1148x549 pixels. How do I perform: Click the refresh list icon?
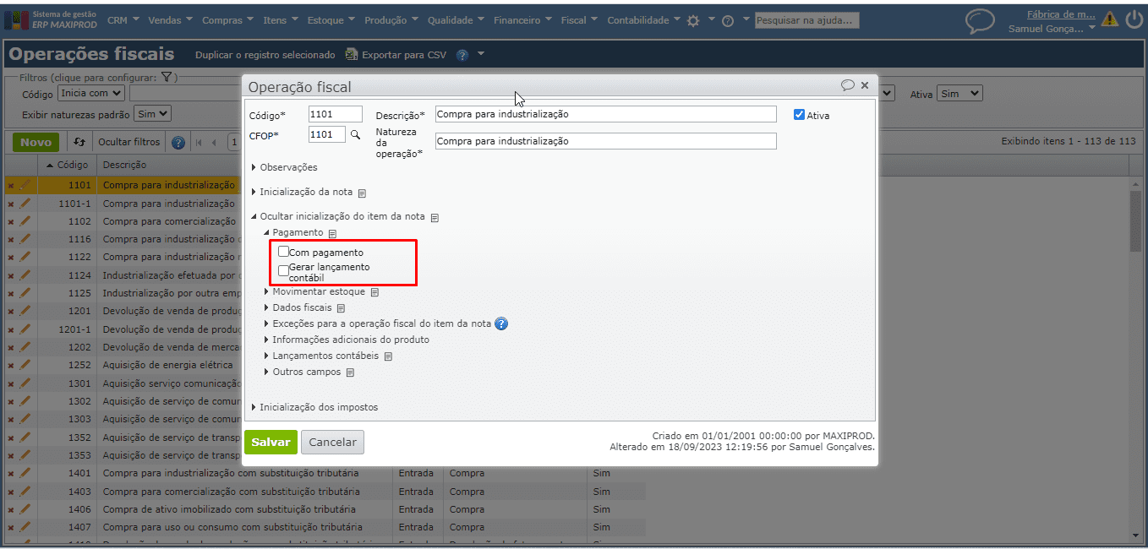[x=79, y=142]
